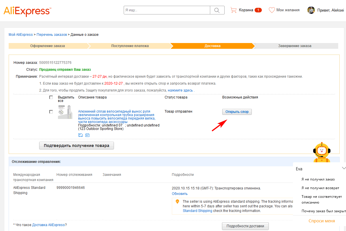The width and height of the screenshot is (346, 231).
Task: Click the lightbulb tip icon
Action: tap(178, 202)
